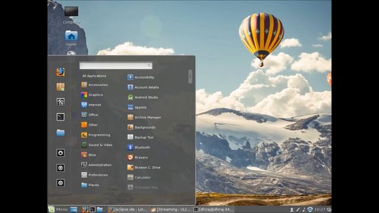Switch to the dhiraj@dhiraj terminal window in the taskbar
Image resolution: width=379 pixels, height=213 pixels.
pos(214,209)
